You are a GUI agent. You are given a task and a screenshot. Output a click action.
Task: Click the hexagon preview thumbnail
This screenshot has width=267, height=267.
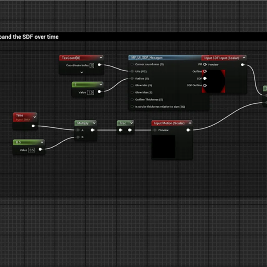point(214,81)
